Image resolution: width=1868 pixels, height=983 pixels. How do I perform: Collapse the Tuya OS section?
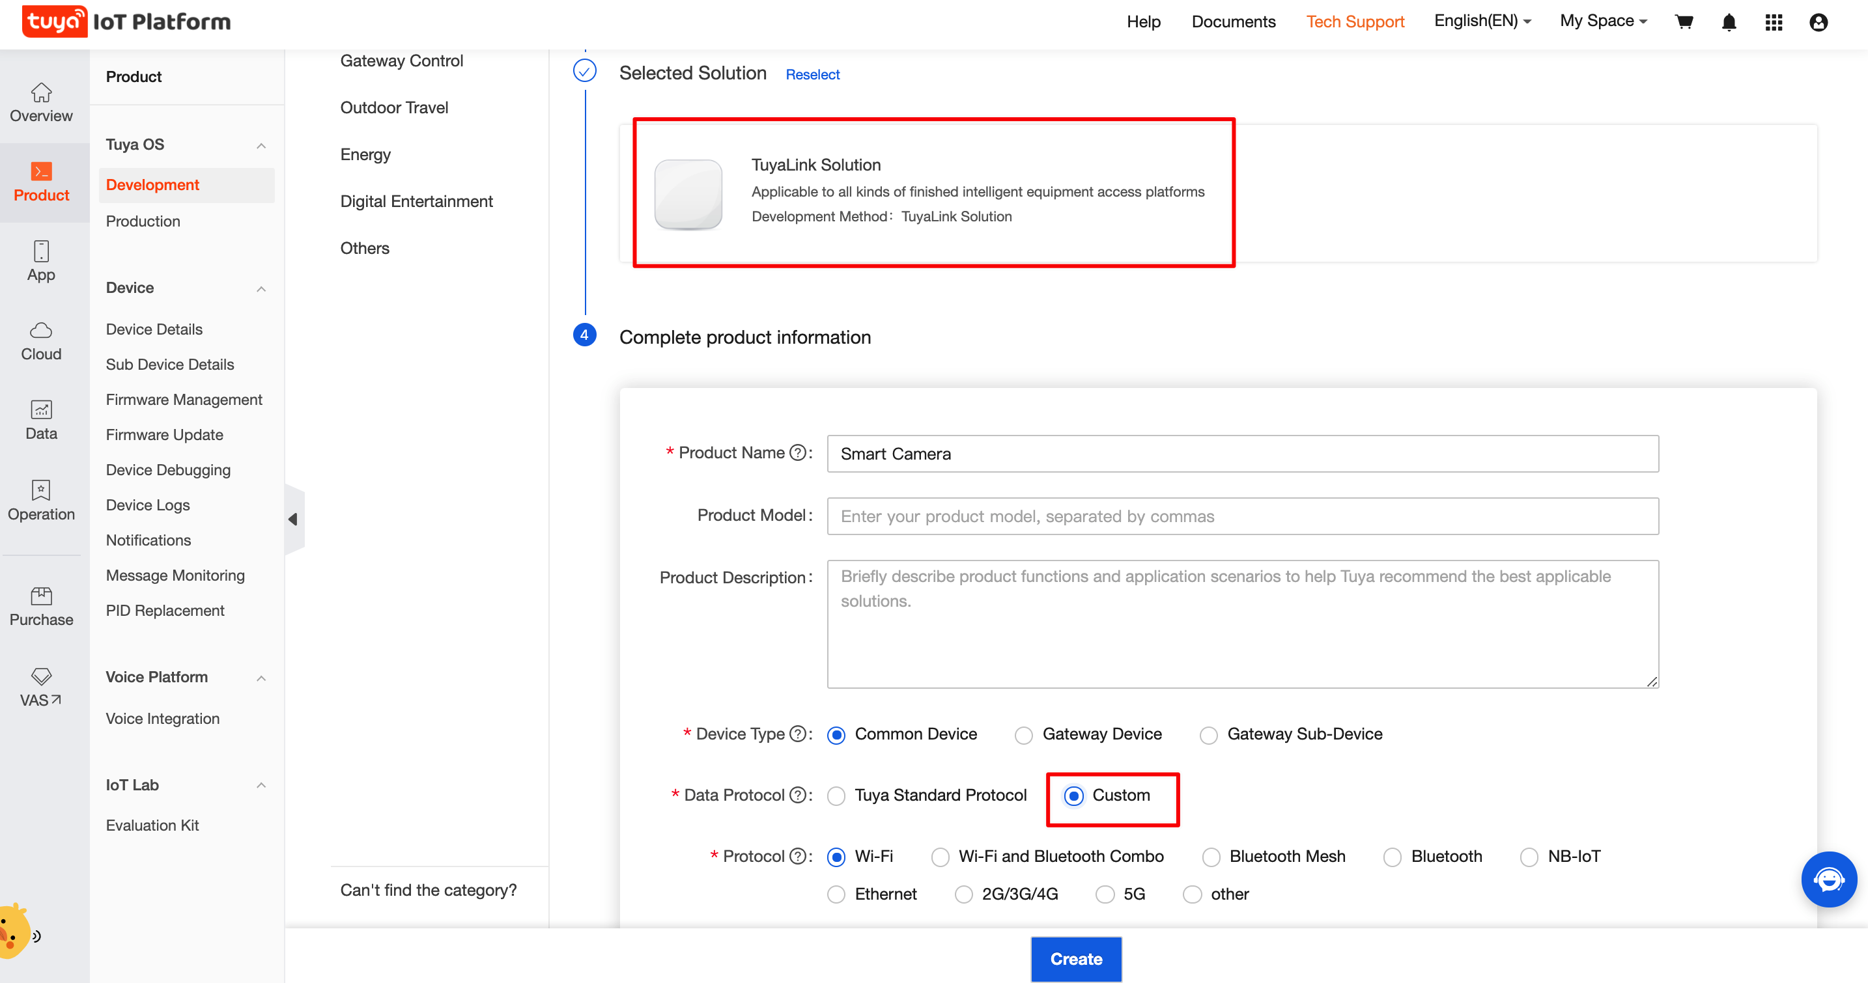click(x=262, y=145)
